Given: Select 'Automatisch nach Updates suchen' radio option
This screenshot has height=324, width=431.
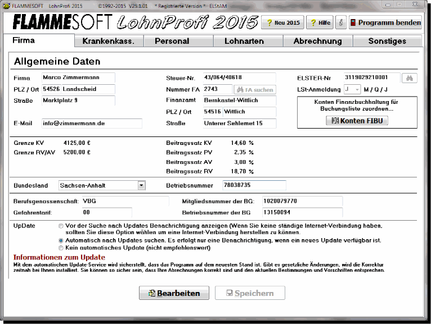Looking at the screenshot, I should [x=61, y=240].
